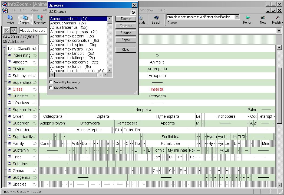
Task: Click the checkmark confirm button beside value field
Action: (14, 31)
